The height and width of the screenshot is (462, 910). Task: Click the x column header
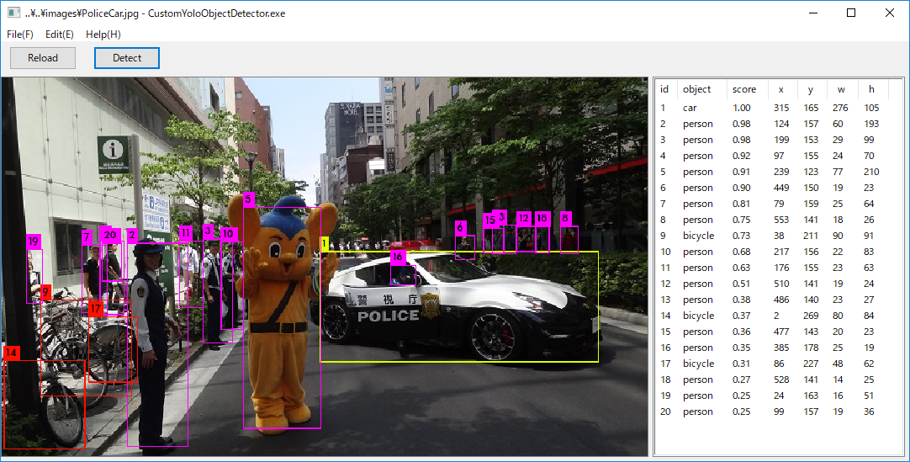click(x=781, y=89)
